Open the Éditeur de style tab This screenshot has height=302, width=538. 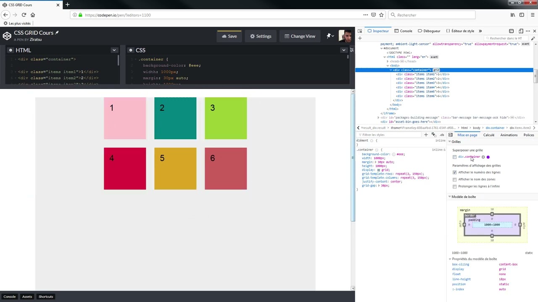(x=460, y=31)
